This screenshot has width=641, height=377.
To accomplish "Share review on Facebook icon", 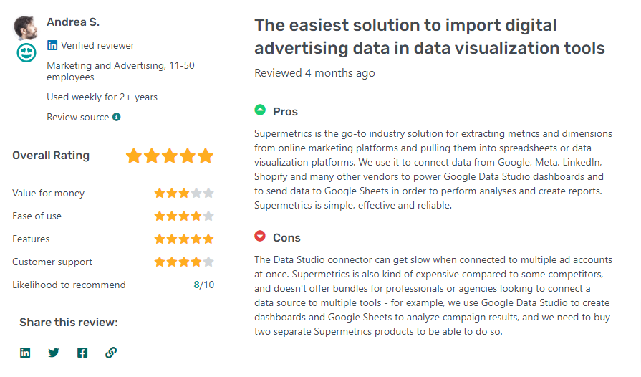I will pyautogui.click(x=82, y=353).
